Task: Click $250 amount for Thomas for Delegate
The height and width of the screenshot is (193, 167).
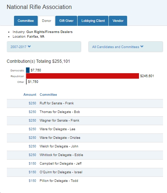Action: coord(32,112)
